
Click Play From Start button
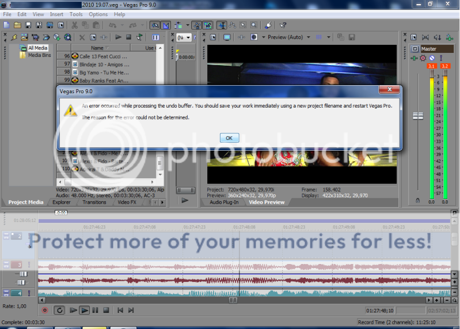coord(73,310)
